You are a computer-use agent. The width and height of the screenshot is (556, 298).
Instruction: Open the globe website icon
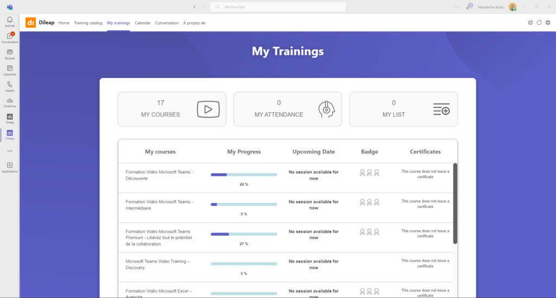548,23
